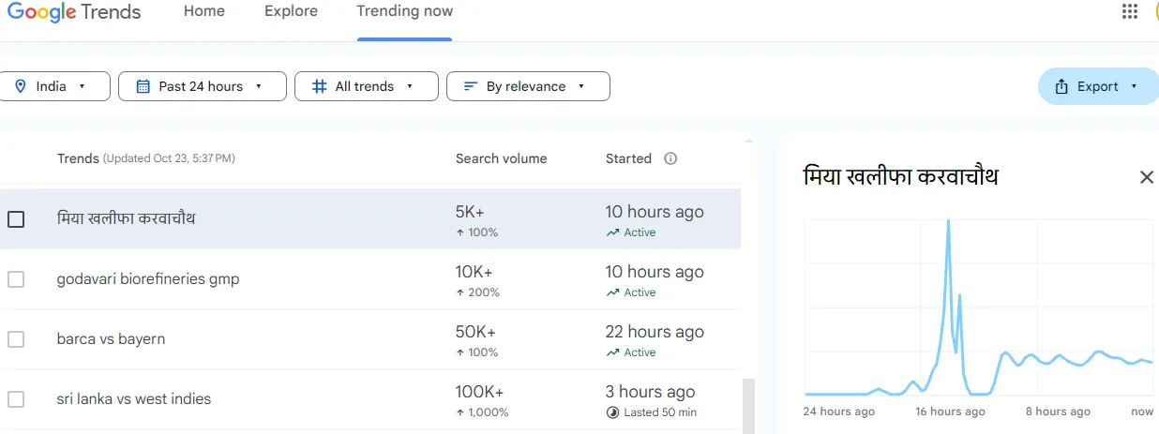Screen dimensions: 1159x434
Task: Click the 22 hours ago started time
Action: pyautogui.click(x=655, y=333)
